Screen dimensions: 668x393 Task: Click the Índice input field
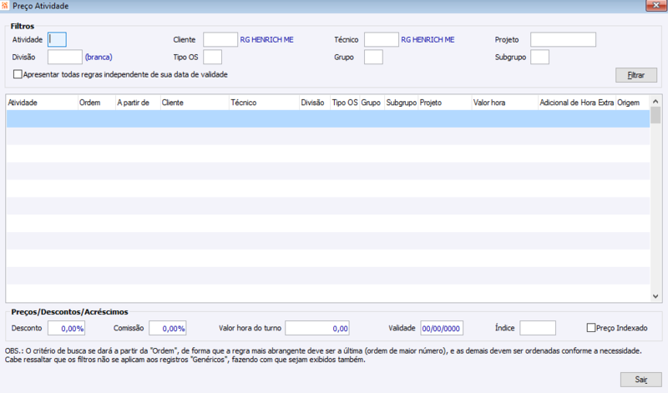pos(538,328)
